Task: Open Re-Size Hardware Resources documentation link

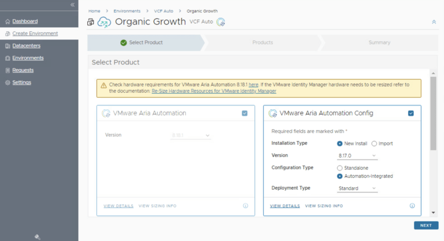Action: pyautogui.click(x=214, y=91)
